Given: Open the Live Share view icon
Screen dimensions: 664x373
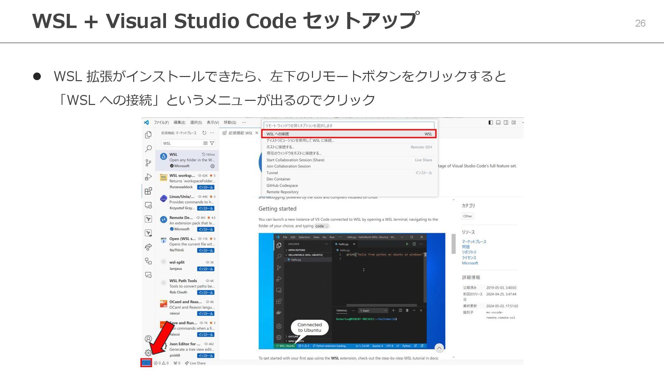Looking at the screenshot, I should pos(148,247).
